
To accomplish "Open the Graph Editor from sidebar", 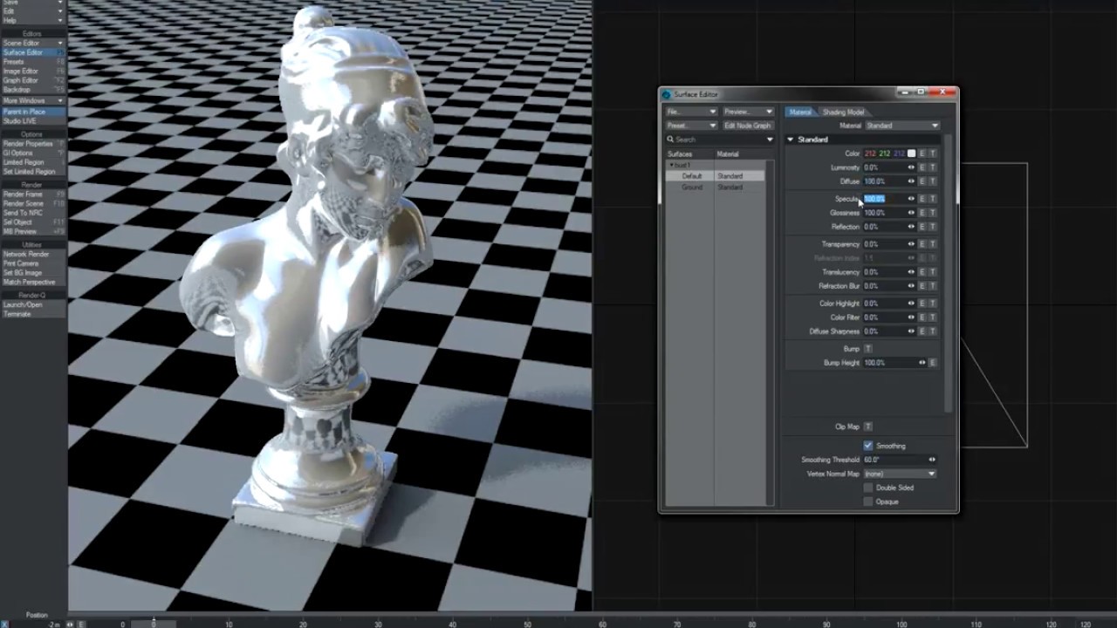I will (34, 80).
